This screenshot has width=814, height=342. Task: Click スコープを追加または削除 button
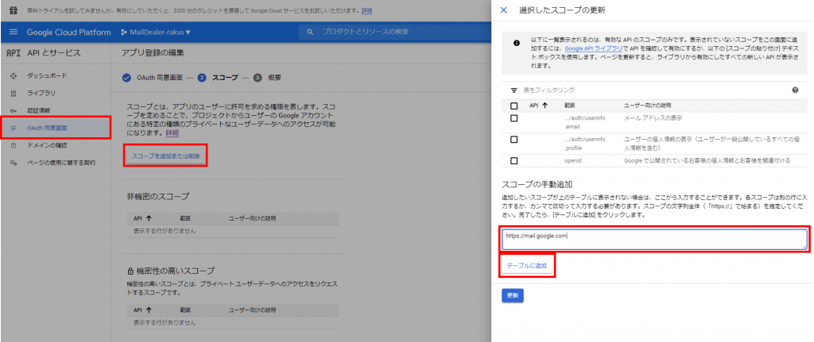(x=165, y=156)
